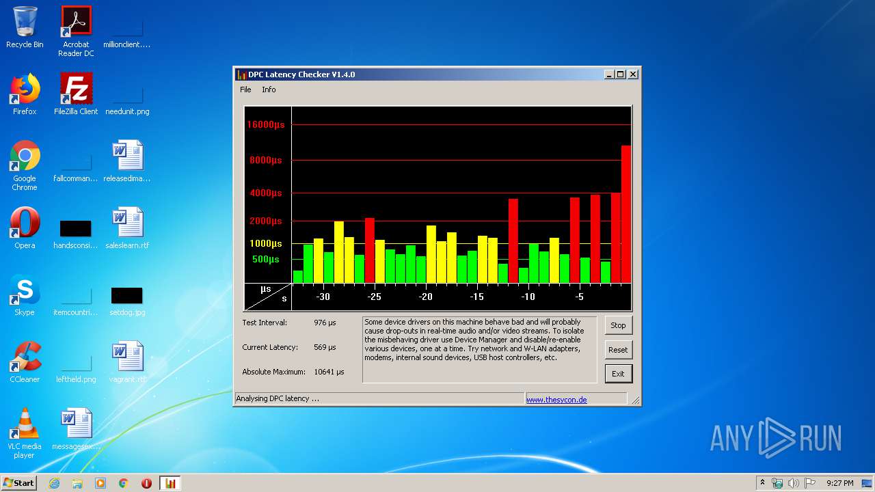Screen dimensions: 875x492
Task: Open the Info menu
Action: (269, 90)
